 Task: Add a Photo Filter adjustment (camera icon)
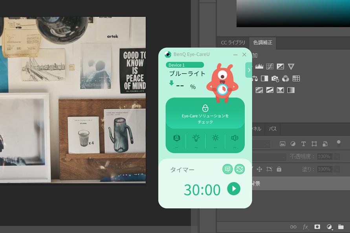coord(275,78)
